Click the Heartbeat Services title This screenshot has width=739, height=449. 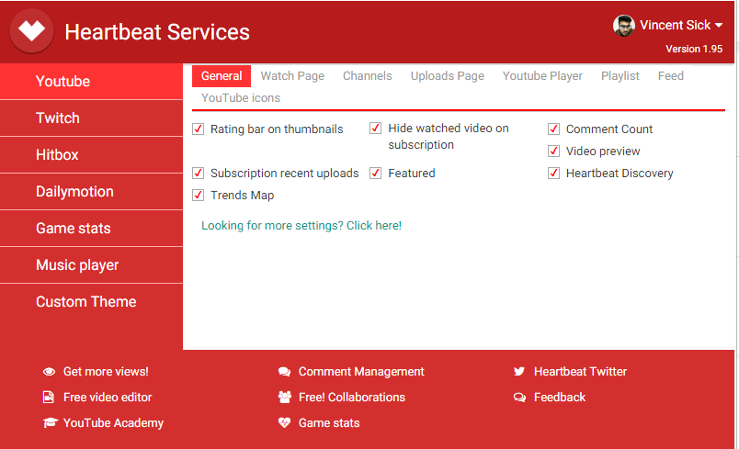[157, 32]
